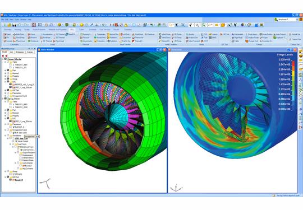Click the Save disk icon in toolbar

(14, 25)
